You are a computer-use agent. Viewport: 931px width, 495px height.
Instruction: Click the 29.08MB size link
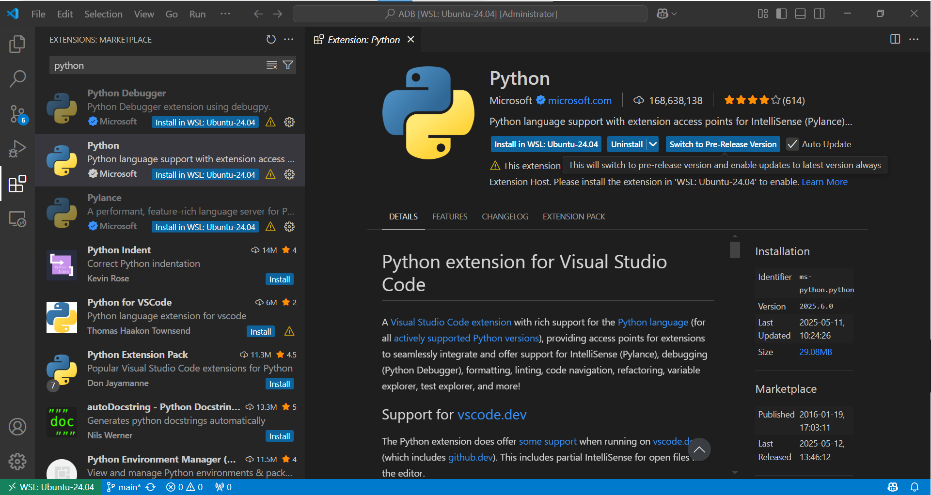pyautogui.click(x=815, y=352)
